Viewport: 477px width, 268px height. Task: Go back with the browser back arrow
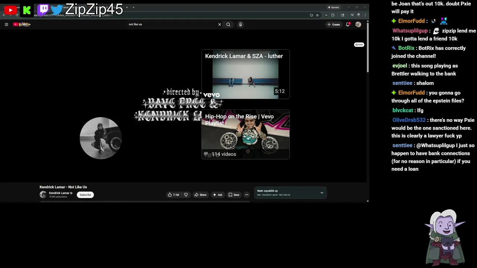click(4, 15)
